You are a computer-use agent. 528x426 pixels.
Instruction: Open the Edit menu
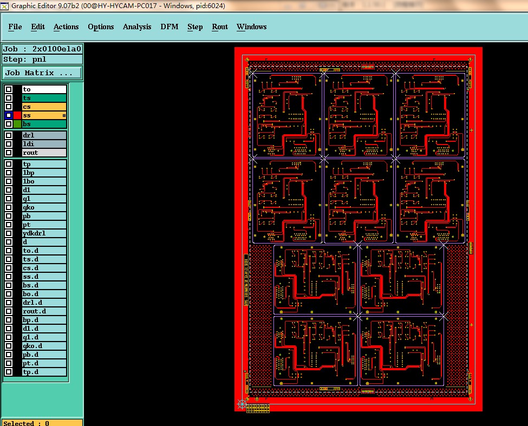(38, 27)
